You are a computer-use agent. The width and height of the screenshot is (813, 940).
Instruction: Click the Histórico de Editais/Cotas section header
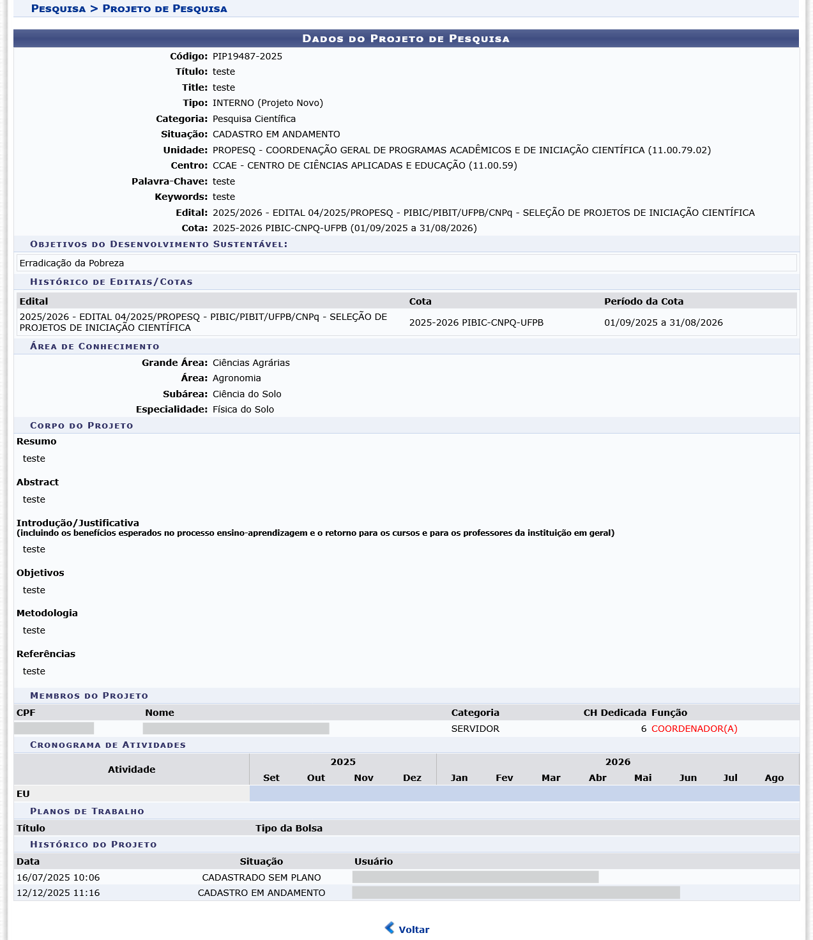[x=111, y=282]
